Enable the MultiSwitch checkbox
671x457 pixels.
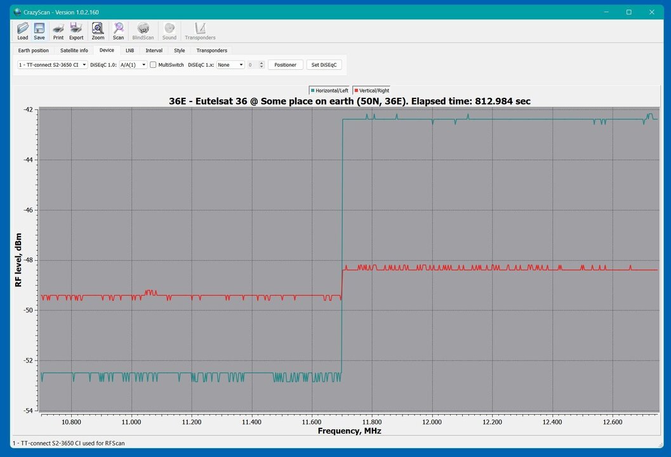(x=153, y=65)
